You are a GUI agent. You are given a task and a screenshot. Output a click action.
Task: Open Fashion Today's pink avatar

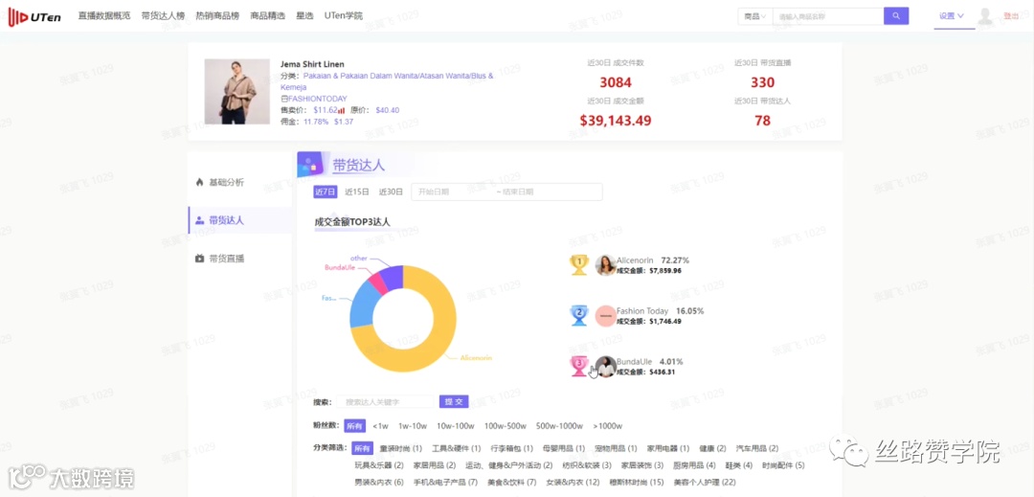[605, 316]
